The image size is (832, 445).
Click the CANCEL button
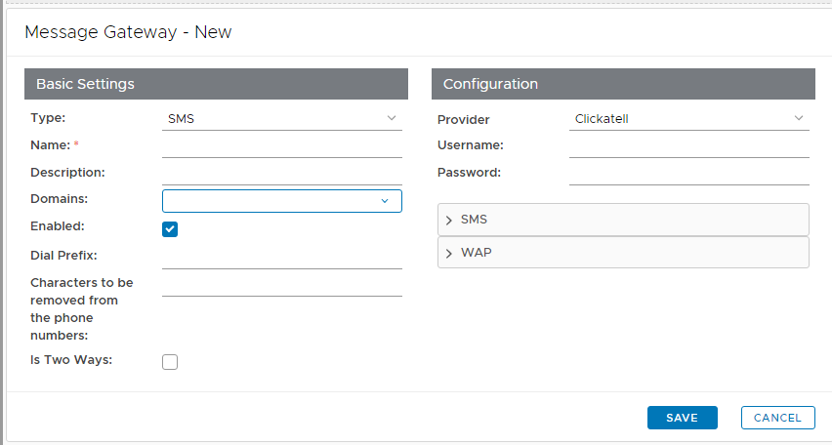click(x=777, y=418)
